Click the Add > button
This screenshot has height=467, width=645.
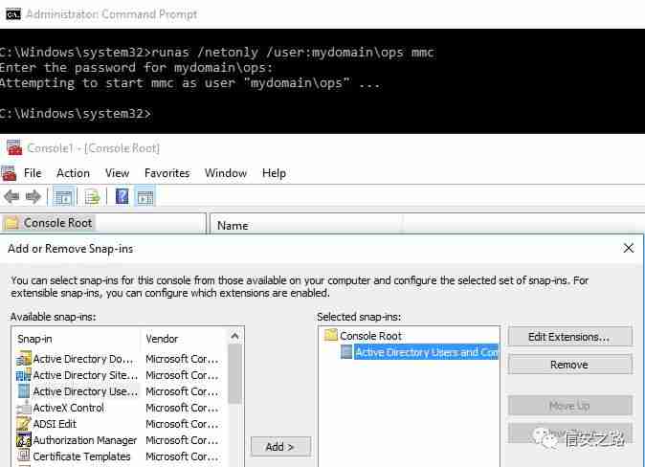point(280,447)
